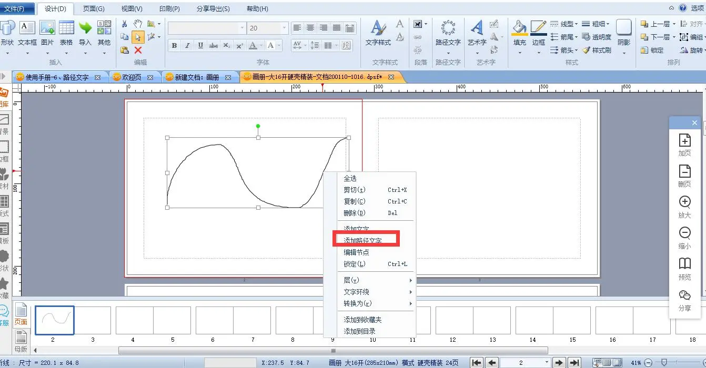Toggle underline text formatting

[x=200, y=46]
